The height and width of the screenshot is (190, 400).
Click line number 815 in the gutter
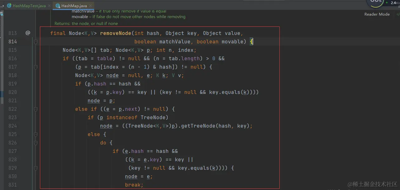point(13,50)
